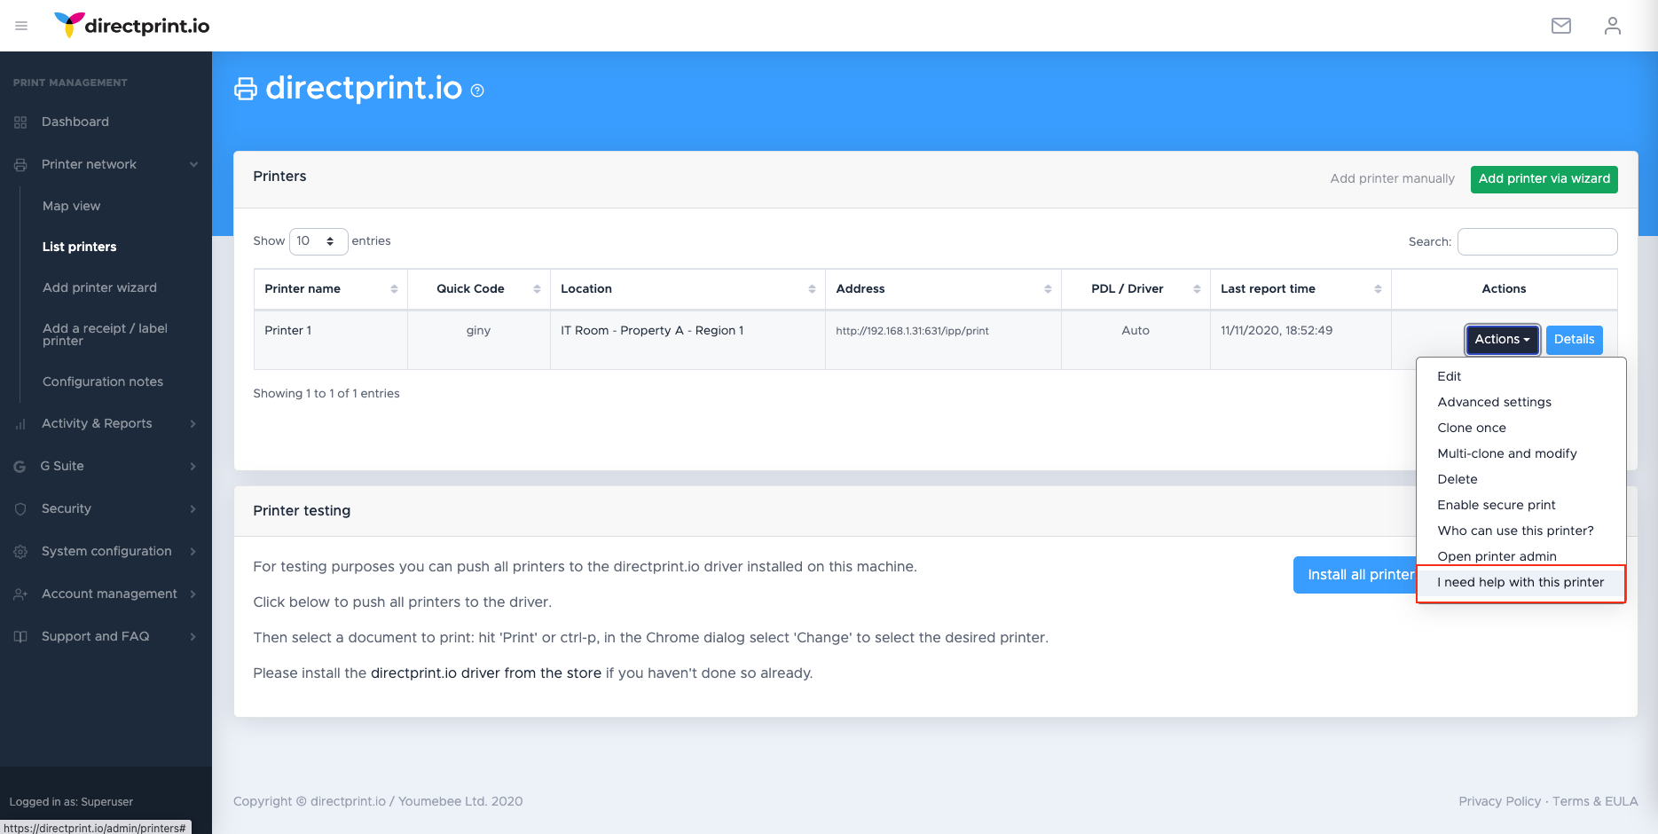This screenshot has width=1658, height=834.
Task: Sort by Printer name column arrows
Action: (394, 289)
